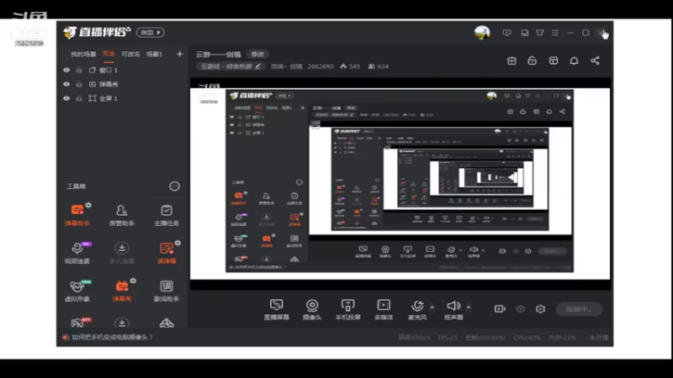Open settings gear on 弹幕秀 tool
673x378 pixels.
tap(133, 281)
